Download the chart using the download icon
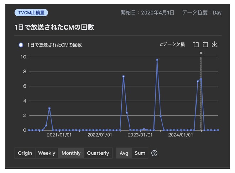The width and height of the screenshot is (235, 173). (x=214, y=44)
